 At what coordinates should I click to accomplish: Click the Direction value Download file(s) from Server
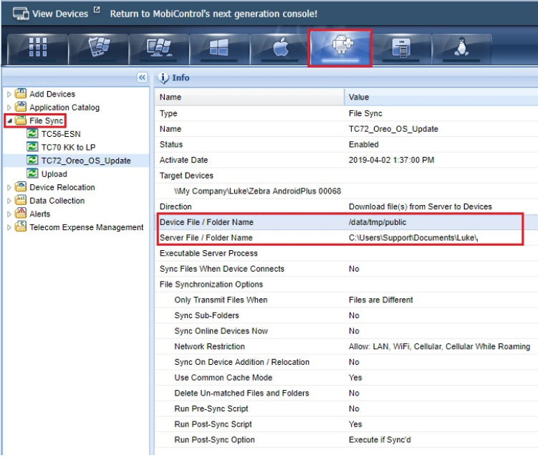tap(421, 206)
